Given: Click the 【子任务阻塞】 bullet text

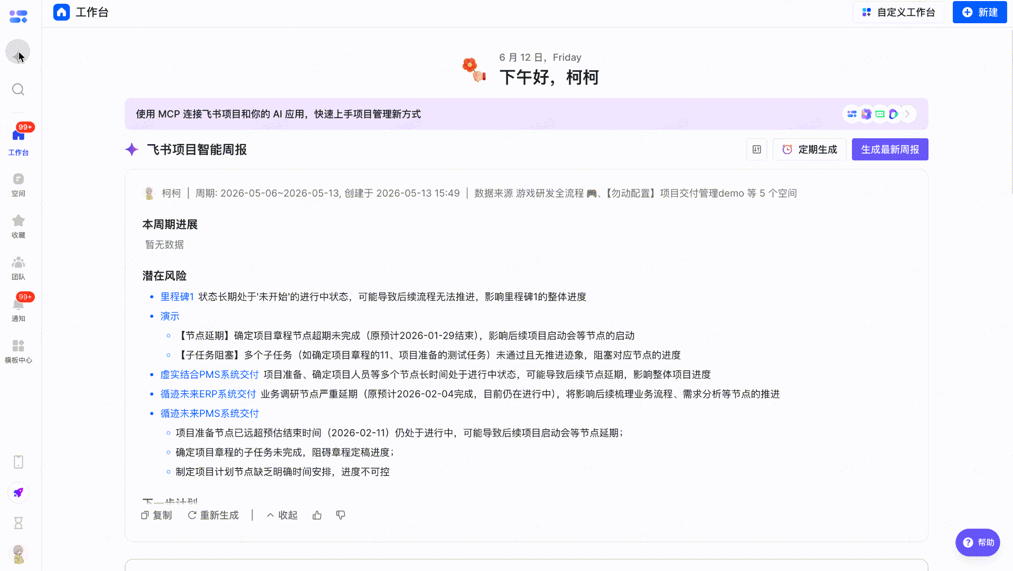Looking at the screenshot, I should point(428,355).
